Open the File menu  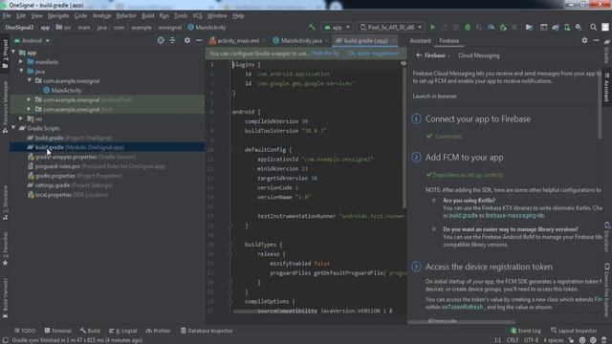[7, 16]
